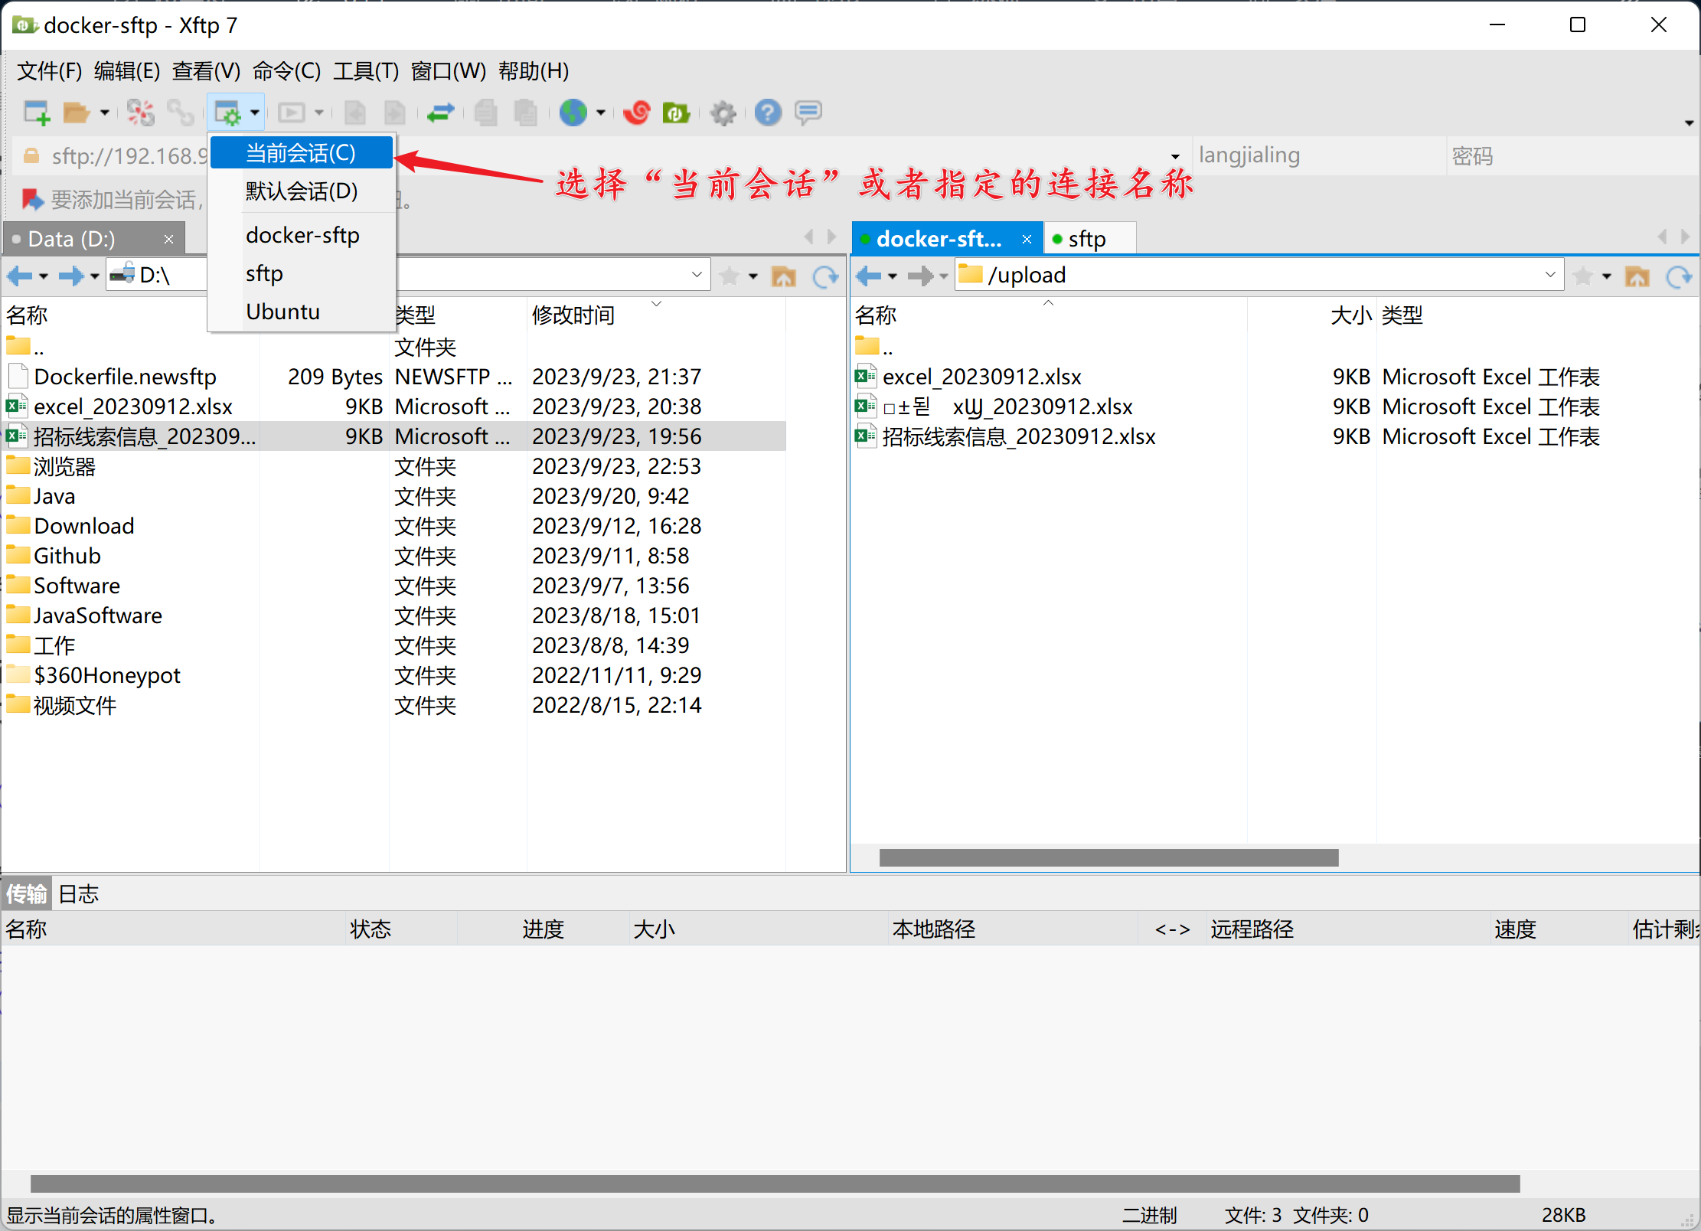Image resolution: width=1701 pixels, height=1231 pixels.
Task: Click the chat feedback bubble icon
Action: coord(808,113)
